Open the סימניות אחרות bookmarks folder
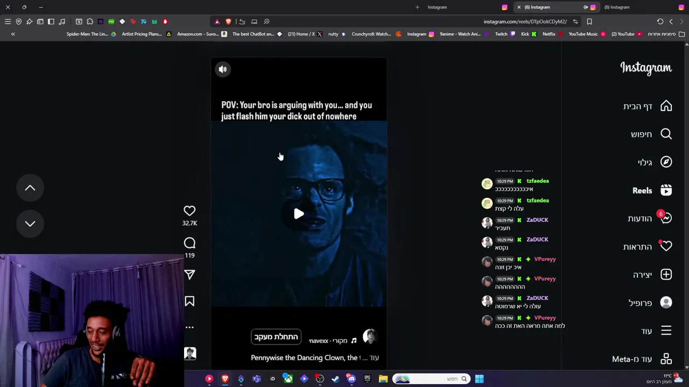 pos(665,34)
